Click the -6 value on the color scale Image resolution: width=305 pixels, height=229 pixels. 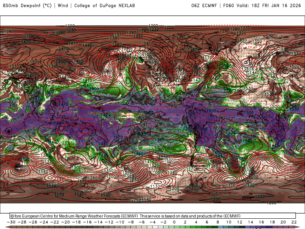click(x=141, y=222)
